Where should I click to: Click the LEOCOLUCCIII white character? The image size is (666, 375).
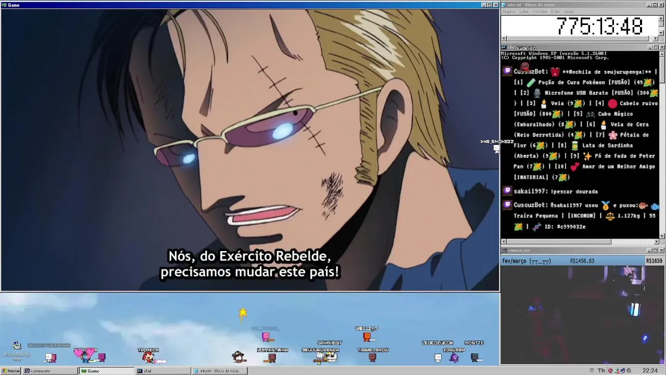(x=438, y=357)
